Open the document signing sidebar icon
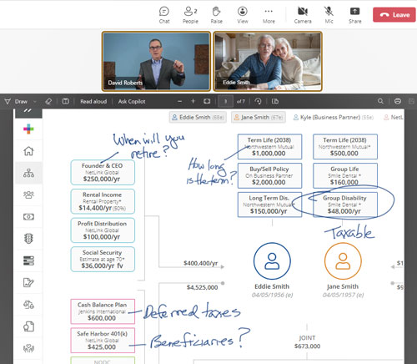Viewport: 417px width, 364px height. [x=28, y=282]
